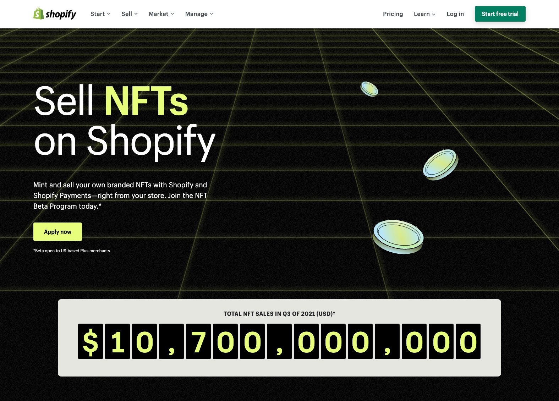This screenshot has height=401, width=559.
Task: Click the 'TOTAL NFT SALES IN Q3 OF 2021' label
Action: click(x=279, y=314)
